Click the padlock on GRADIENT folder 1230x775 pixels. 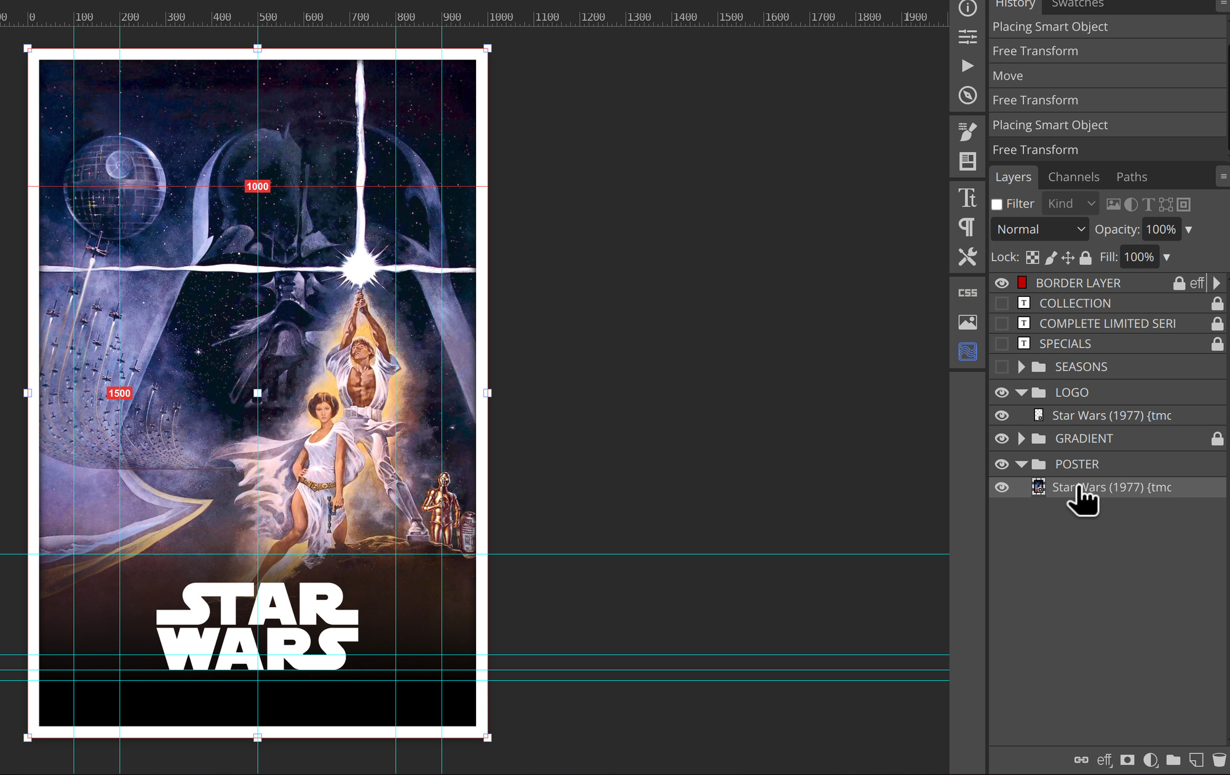coord(1217,438)
